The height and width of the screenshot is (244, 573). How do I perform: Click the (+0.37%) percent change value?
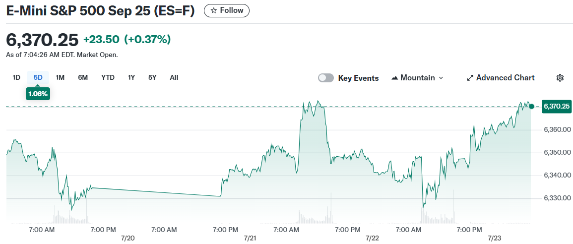148,40
